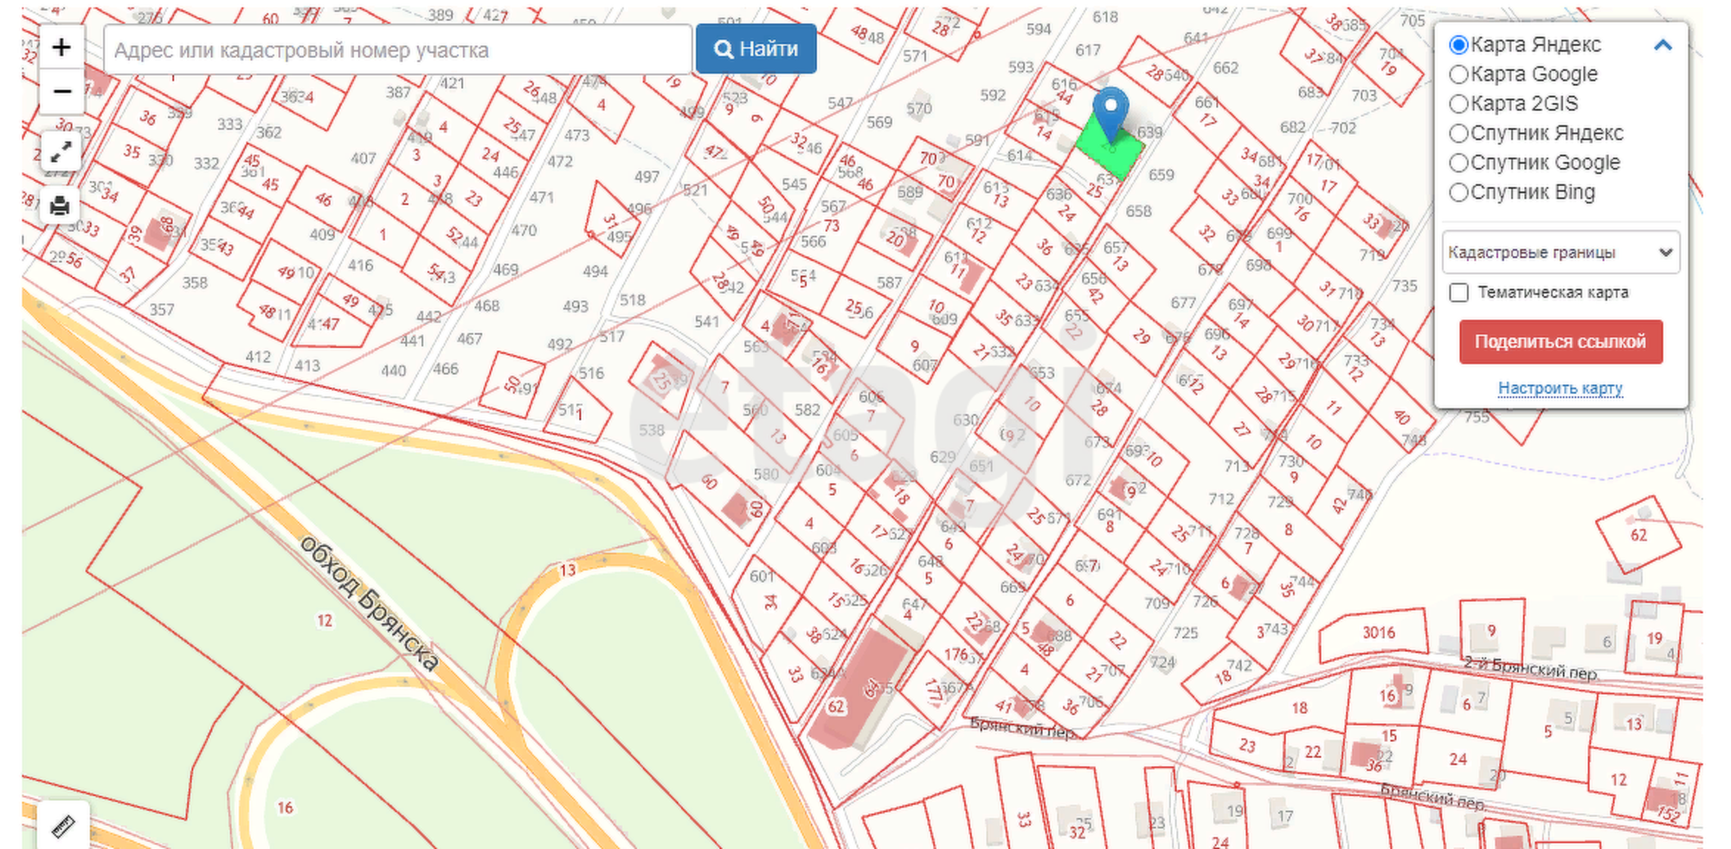The image size is (1731, 849).
Task: Focus the address or cadastral number field
Action: pos(397,50)
